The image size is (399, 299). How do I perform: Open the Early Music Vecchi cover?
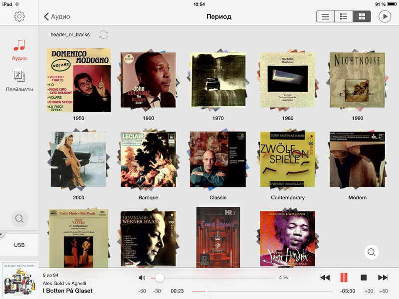click(x=78, y=238)
